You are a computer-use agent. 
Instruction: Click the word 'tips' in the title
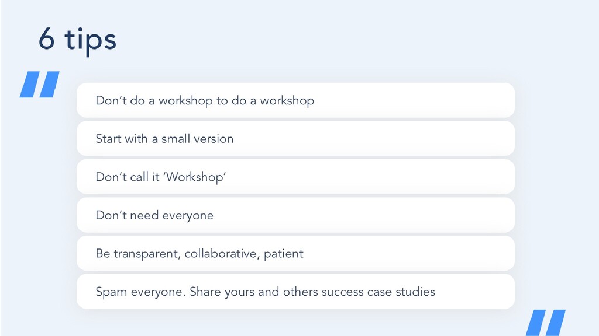[x=90, y=41]
